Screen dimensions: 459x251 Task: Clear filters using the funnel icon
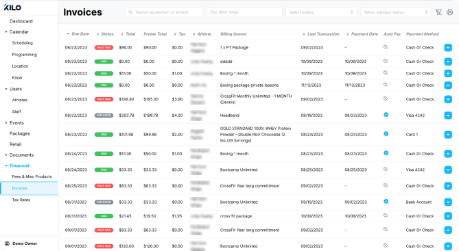pos(438,12)
